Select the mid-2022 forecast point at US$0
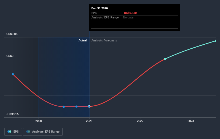This screenshot has width=220, height=139. 165,59
